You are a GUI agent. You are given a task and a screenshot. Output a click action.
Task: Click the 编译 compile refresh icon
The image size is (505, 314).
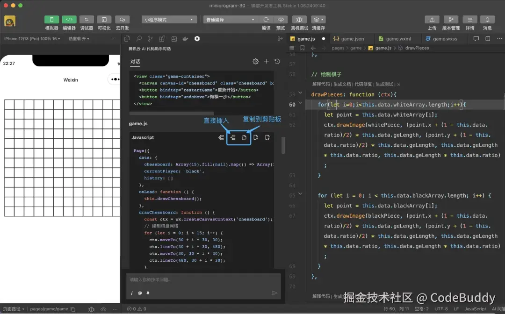point(266,20)
